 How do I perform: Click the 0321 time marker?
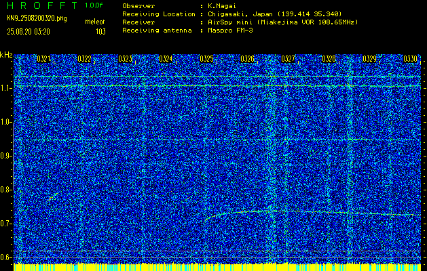pos(44,59)
